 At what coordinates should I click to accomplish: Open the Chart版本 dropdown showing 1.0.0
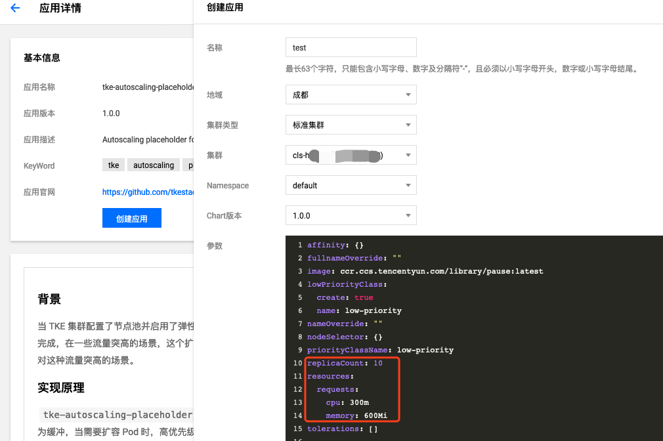click(351, 215)
